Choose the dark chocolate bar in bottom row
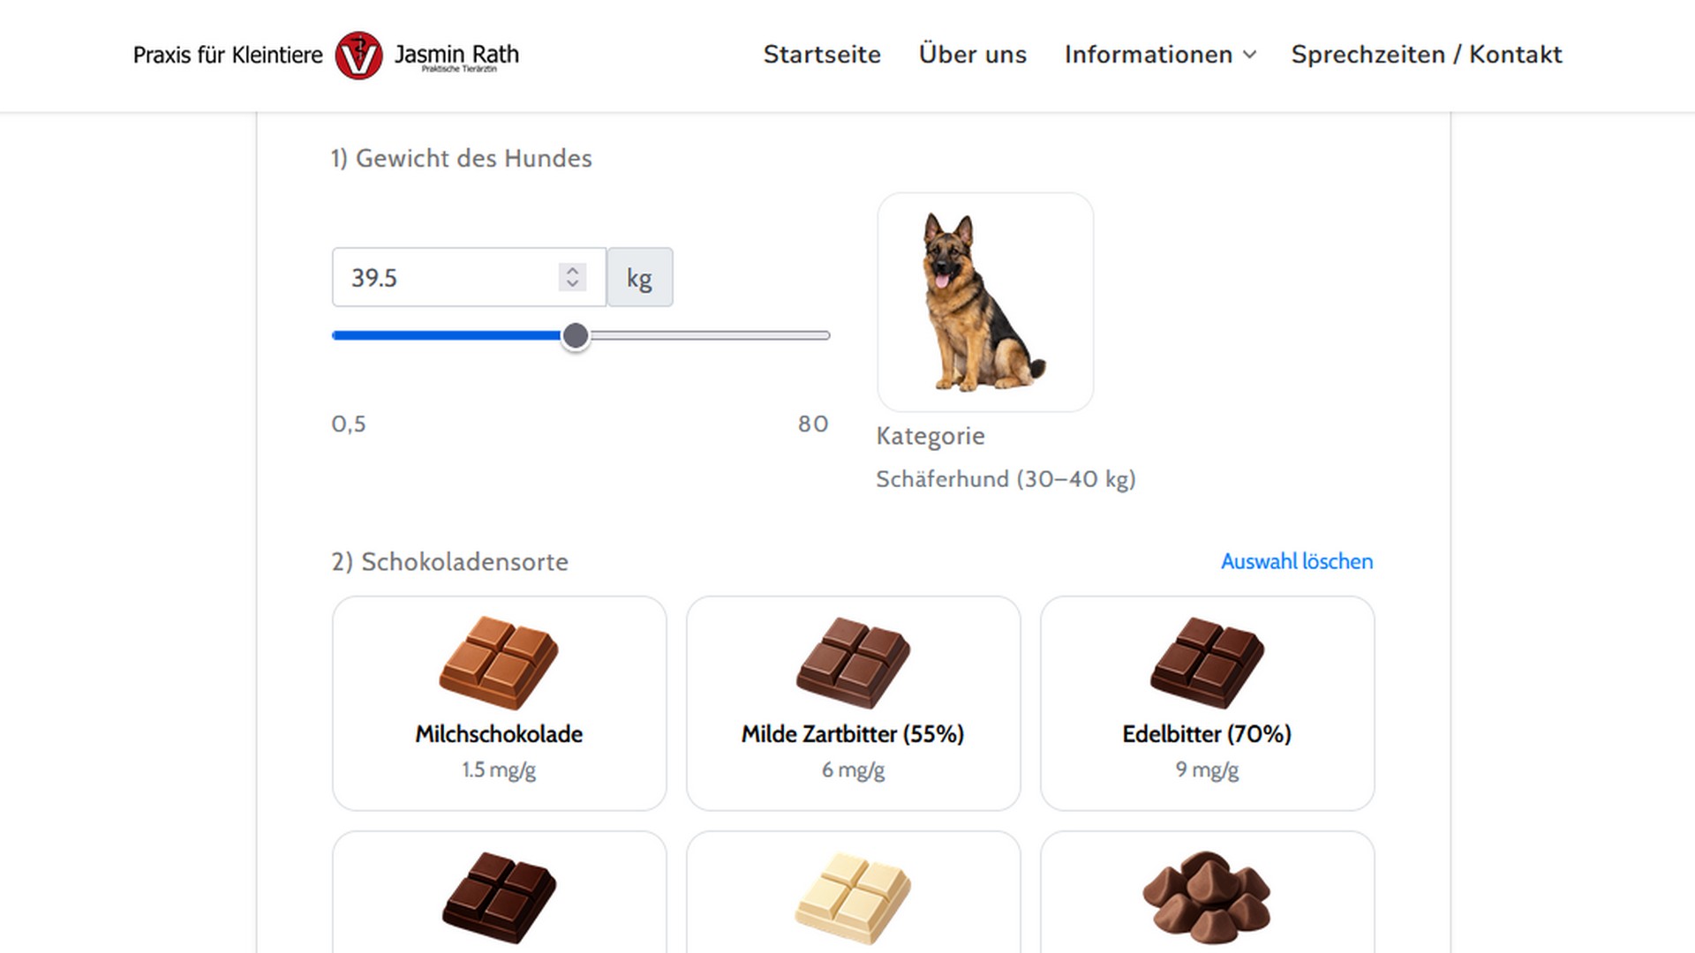The image size is (1695, 953). [499, 897]
